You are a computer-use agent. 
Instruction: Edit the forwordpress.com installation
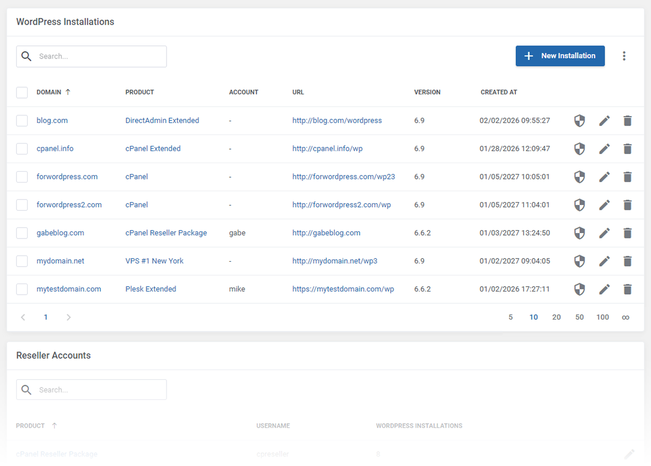click(604, 177)
